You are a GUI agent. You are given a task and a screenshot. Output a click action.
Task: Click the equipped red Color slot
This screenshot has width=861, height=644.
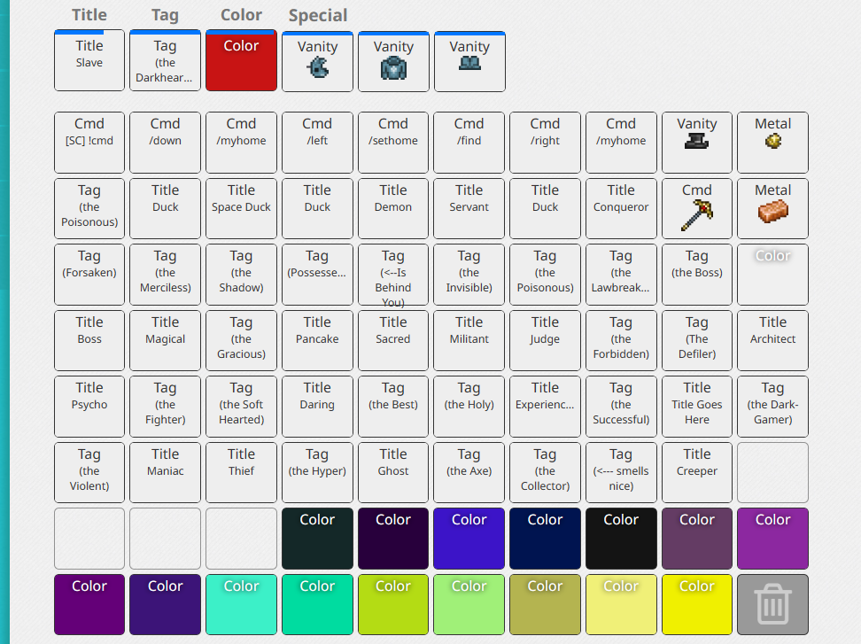[x=241, y=60]
